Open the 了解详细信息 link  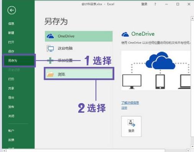pos(130,103)
